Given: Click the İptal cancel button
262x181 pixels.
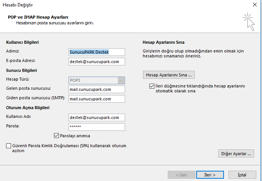Looking at the screenshot, I should [242, 175].
